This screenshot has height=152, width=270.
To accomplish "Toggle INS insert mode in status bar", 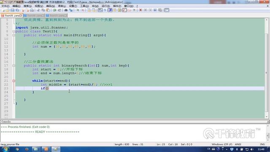I will [x=262, y=144].
